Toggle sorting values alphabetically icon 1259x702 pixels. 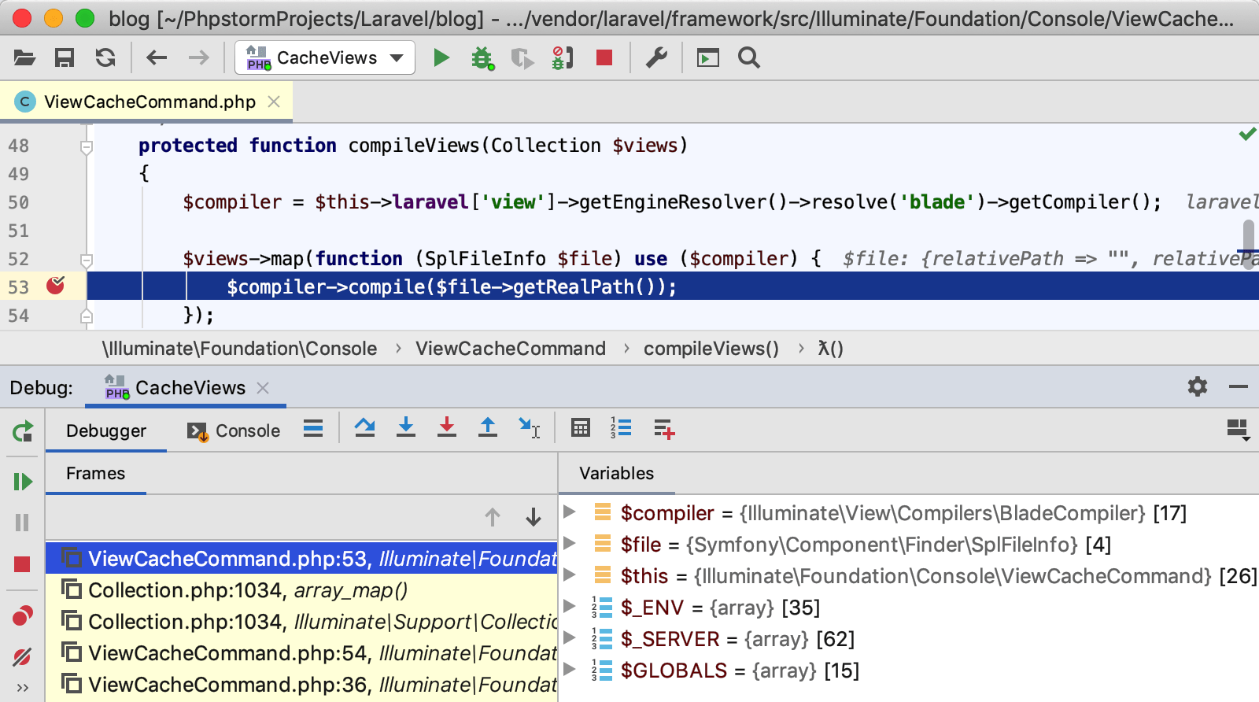point(621,427)
